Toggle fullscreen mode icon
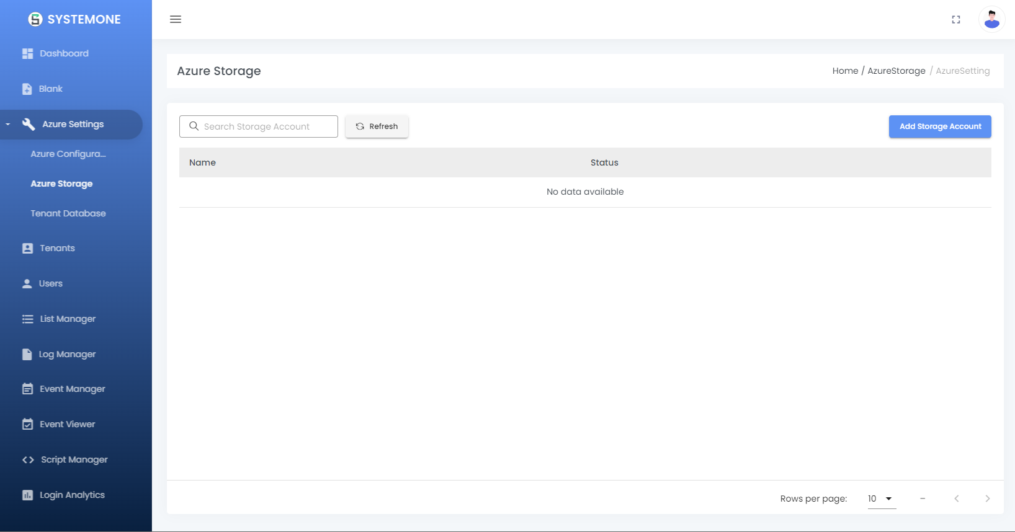Screen dimensions: 1015x532 point(956,20)
